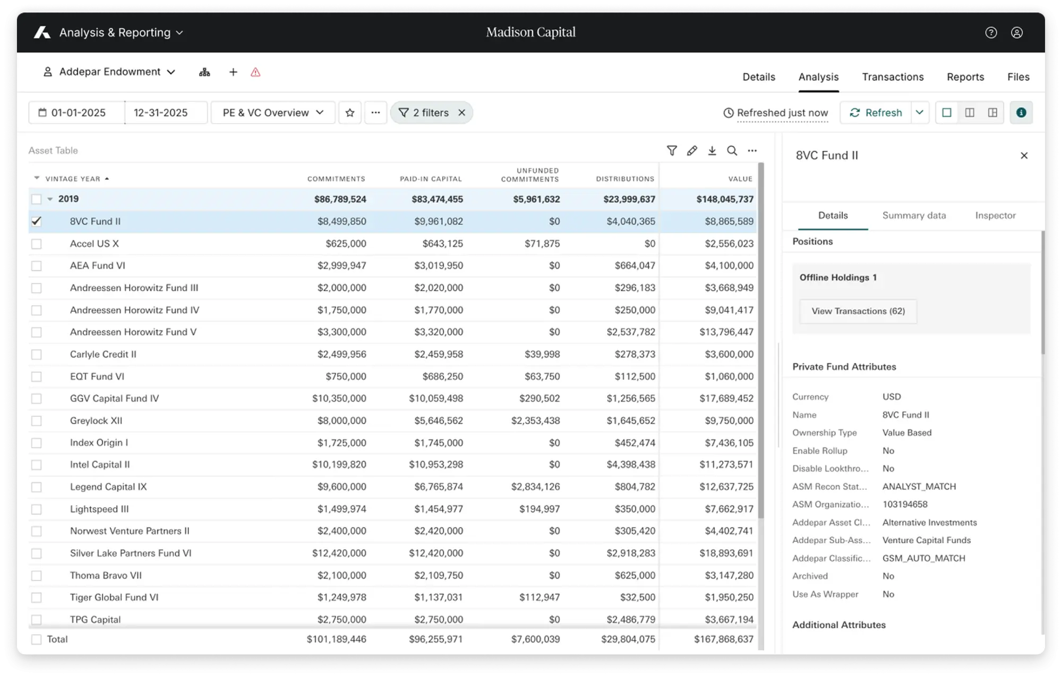Viewport: 1062px width, 677px height.
Task: Click the red warning triangle icon
Action: click(255, 72)
